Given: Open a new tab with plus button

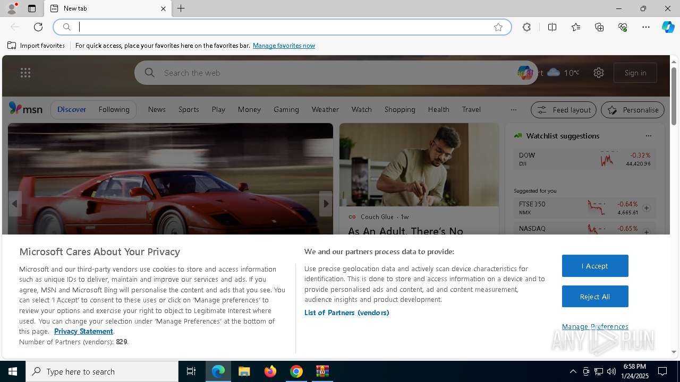Looking at the screenshot, I should coord(181,8).
